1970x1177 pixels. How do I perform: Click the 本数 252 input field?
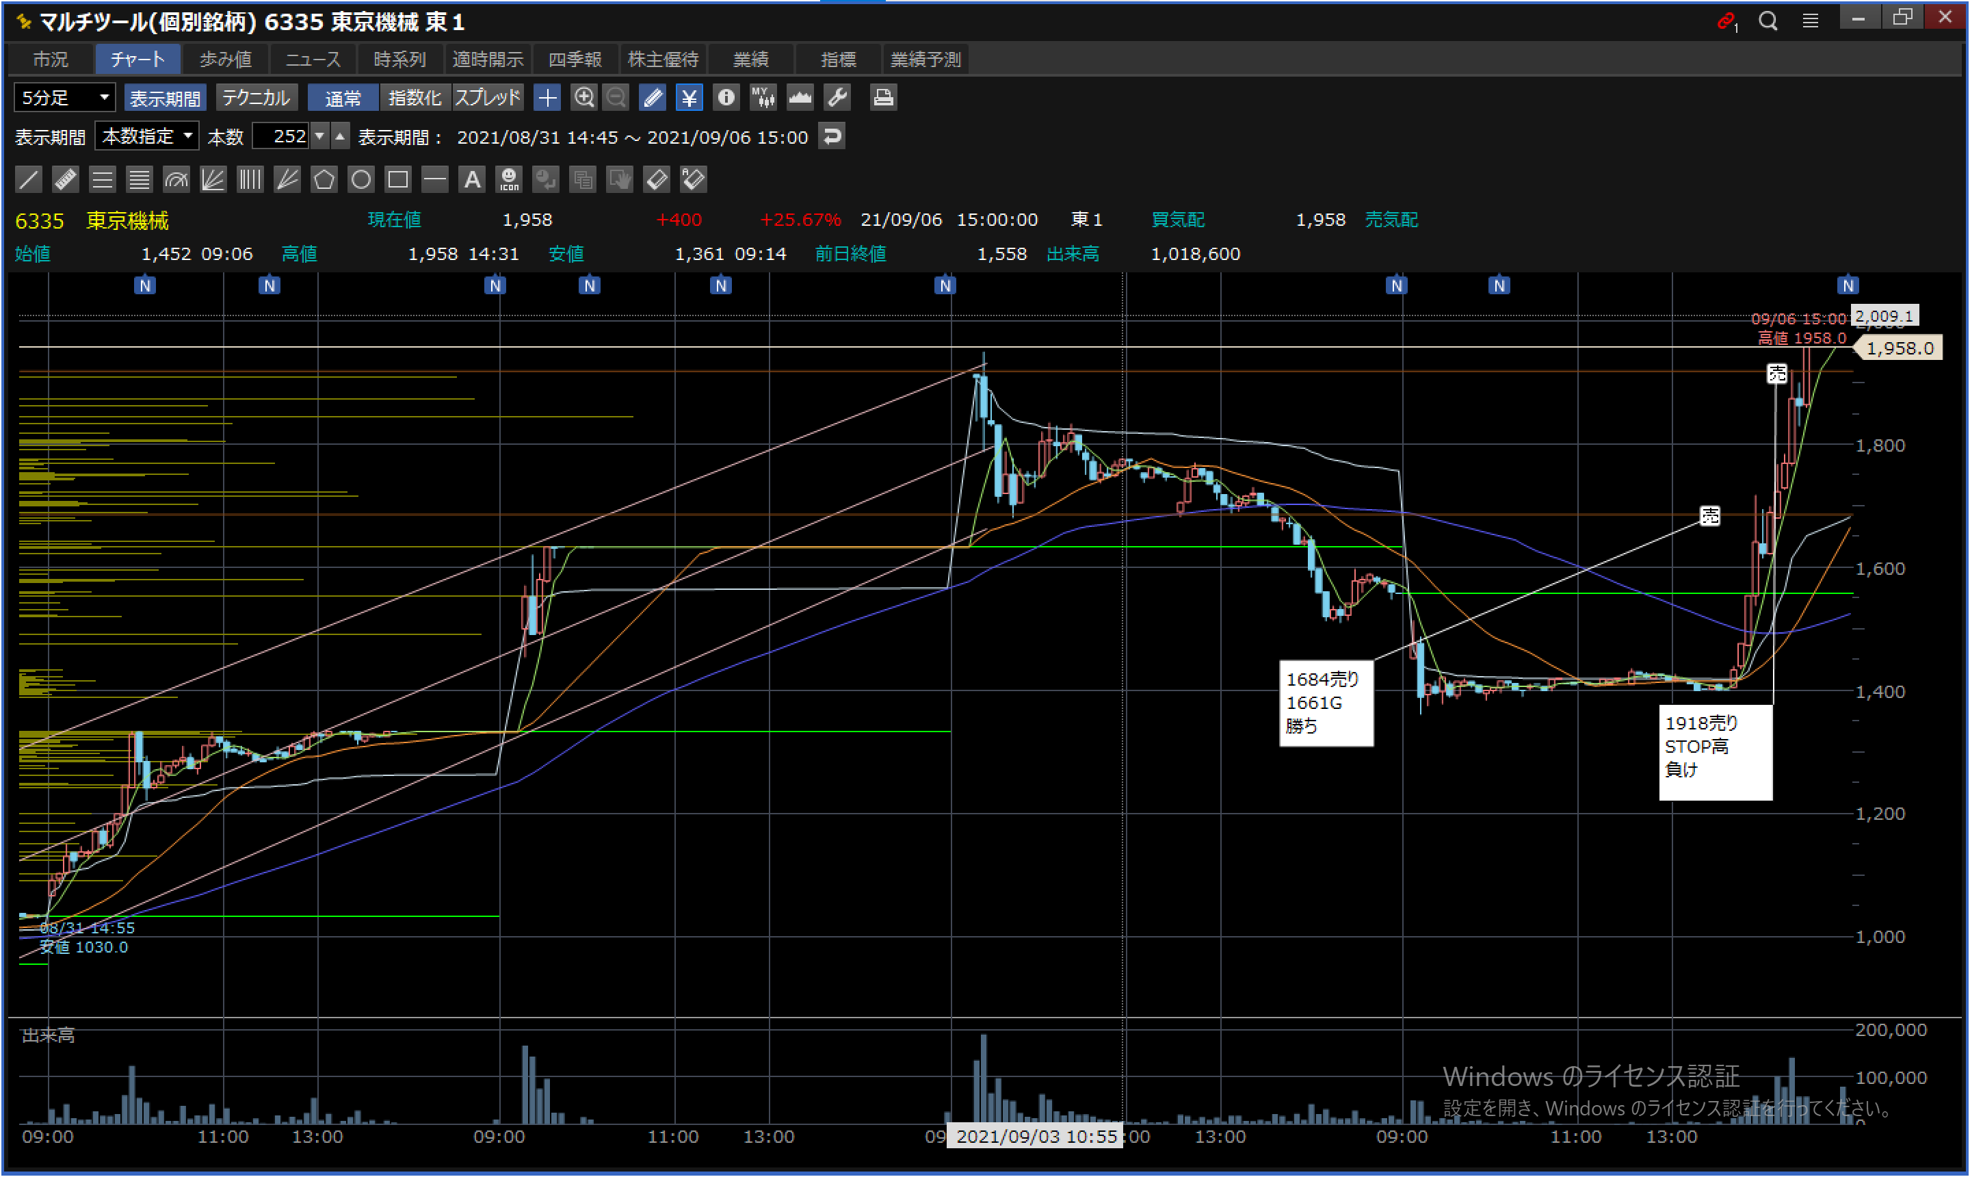pyautogui.click(x=283, y=136)
